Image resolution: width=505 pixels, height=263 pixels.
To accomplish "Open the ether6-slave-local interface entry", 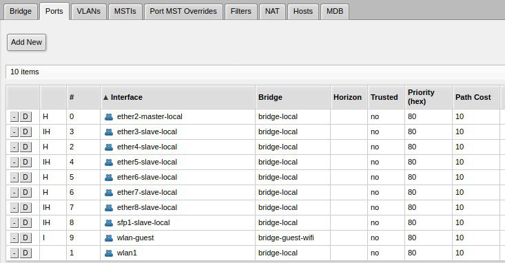I will point(147,177).
